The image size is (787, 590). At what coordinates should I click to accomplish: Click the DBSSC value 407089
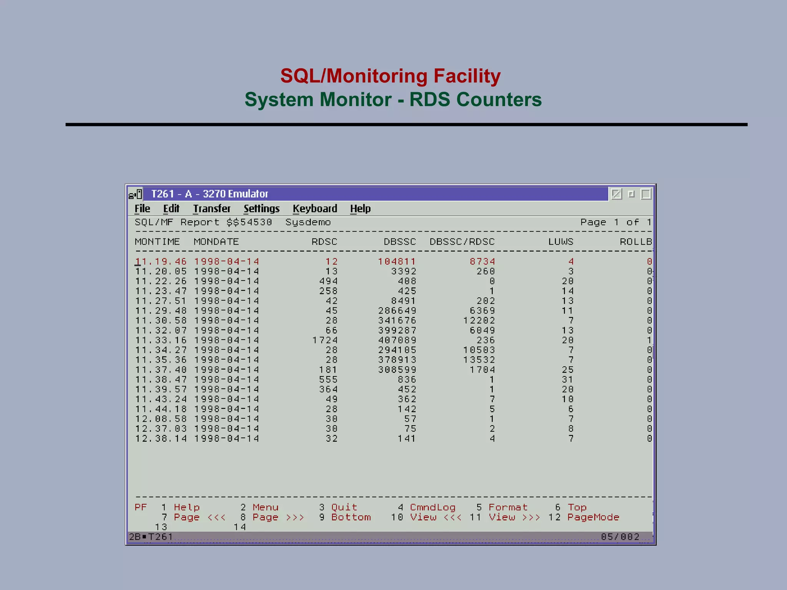click(397, 340)
